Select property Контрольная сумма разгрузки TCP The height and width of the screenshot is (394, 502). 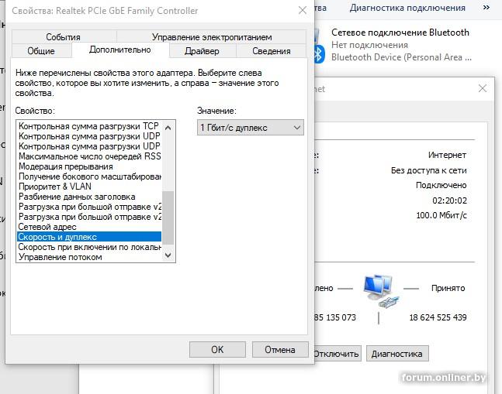(x=89, y=126)
